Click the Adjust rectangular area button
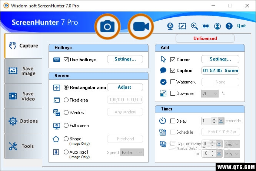The height and width of the screenshot is (171, 256). (125, 87)
